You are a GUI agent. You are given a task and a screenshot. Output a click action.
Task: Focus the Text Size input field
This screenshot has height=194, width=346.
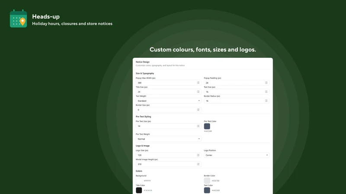pyautogui.click(x=237, y=92)
